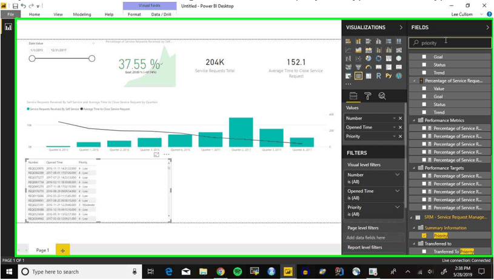Choose the Treemap visualization
Screen dimensions: 494x280
389,58
